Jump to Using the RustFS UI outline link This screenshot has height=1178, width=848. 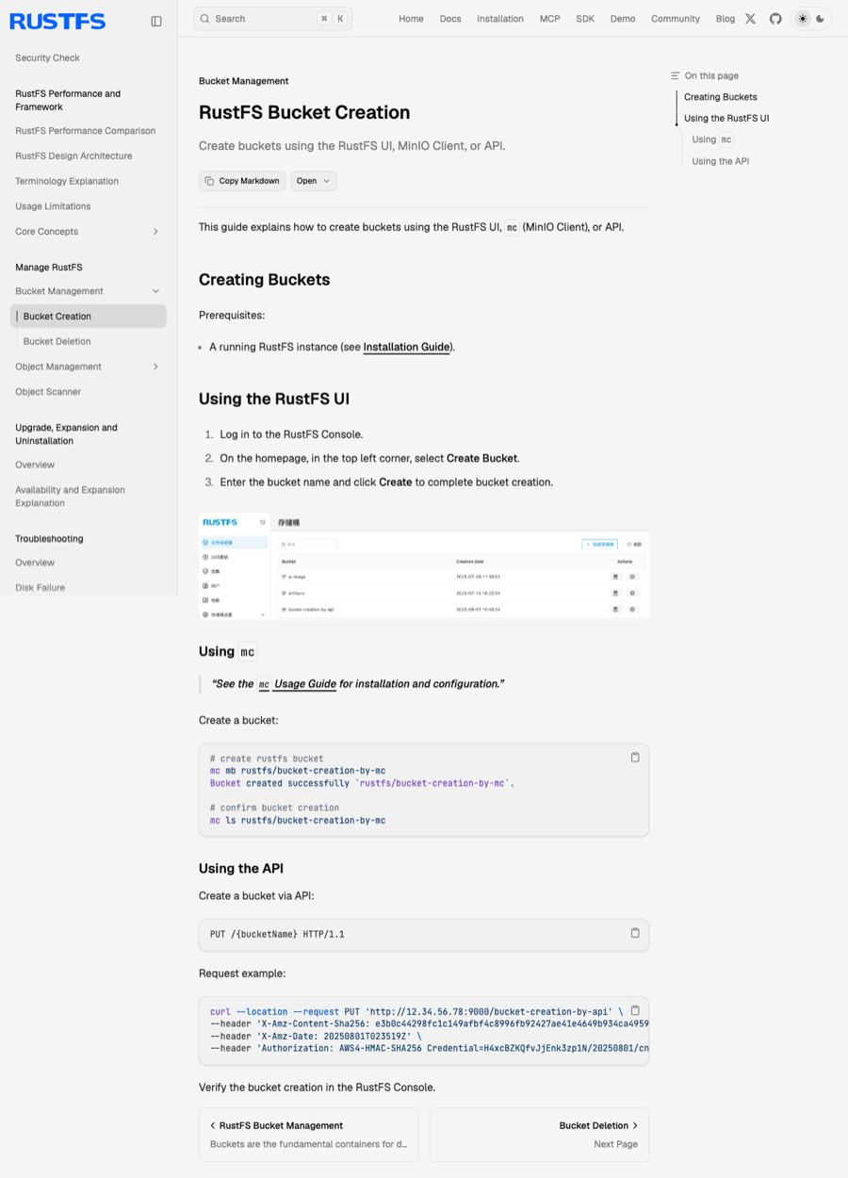[x=726, y=119]
